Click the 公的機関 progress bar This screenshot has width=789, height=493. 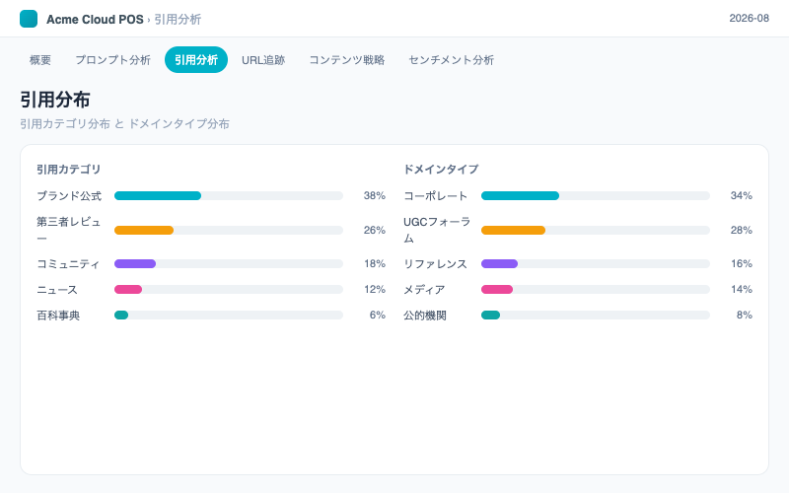click(596, 315)
